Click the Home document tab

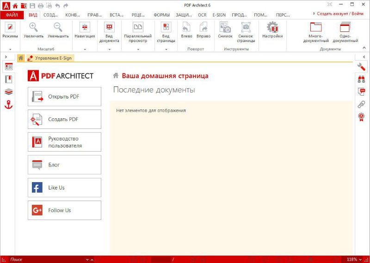click(x=21, y=58)
